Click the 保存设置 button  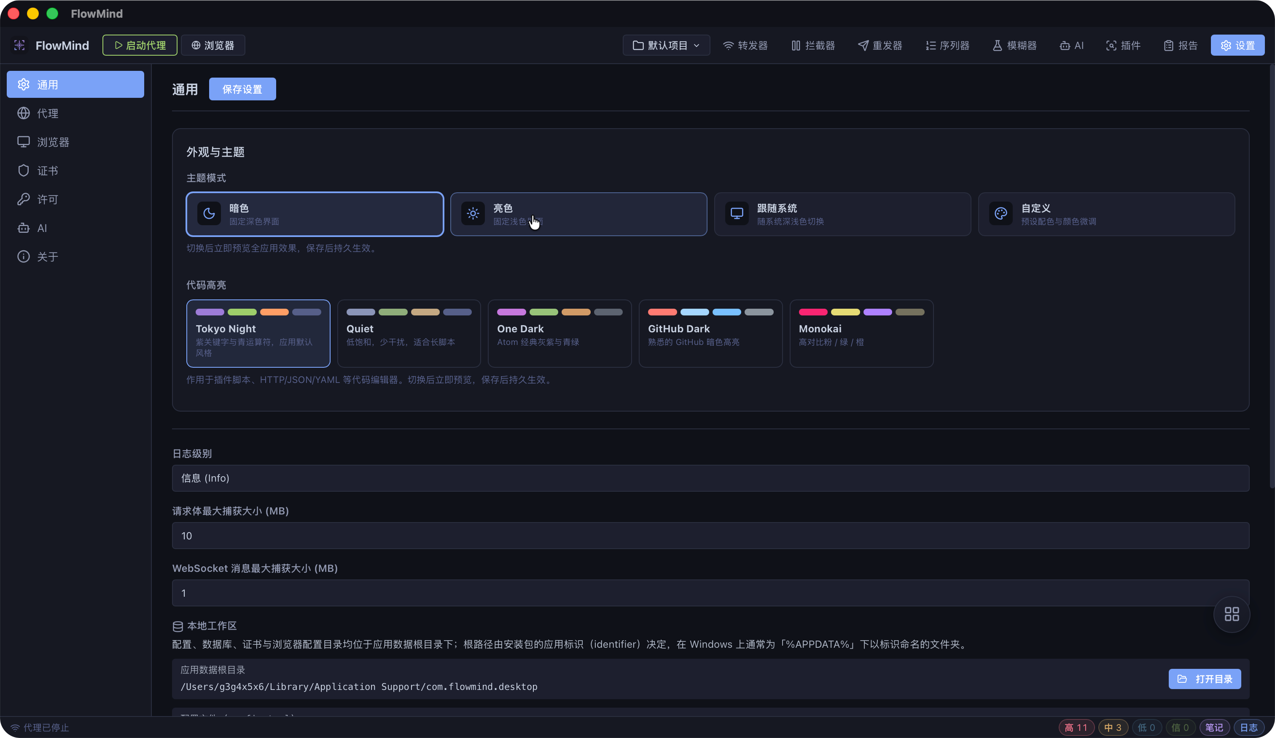pos(242,89)
